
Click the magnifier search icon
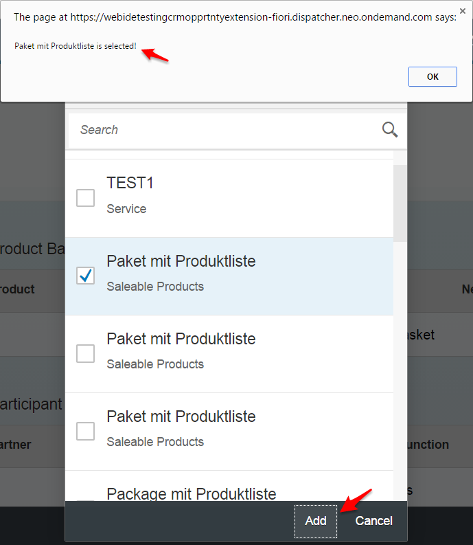(390, 130)
